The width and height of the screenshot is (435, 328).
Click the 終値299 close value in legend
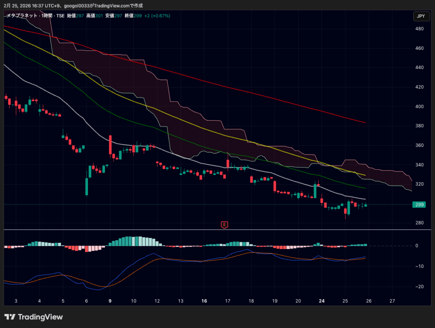coord(134,16)
